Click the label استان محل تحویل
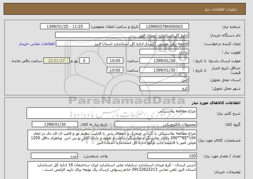 pyautogui.click(x=225, y=80)
